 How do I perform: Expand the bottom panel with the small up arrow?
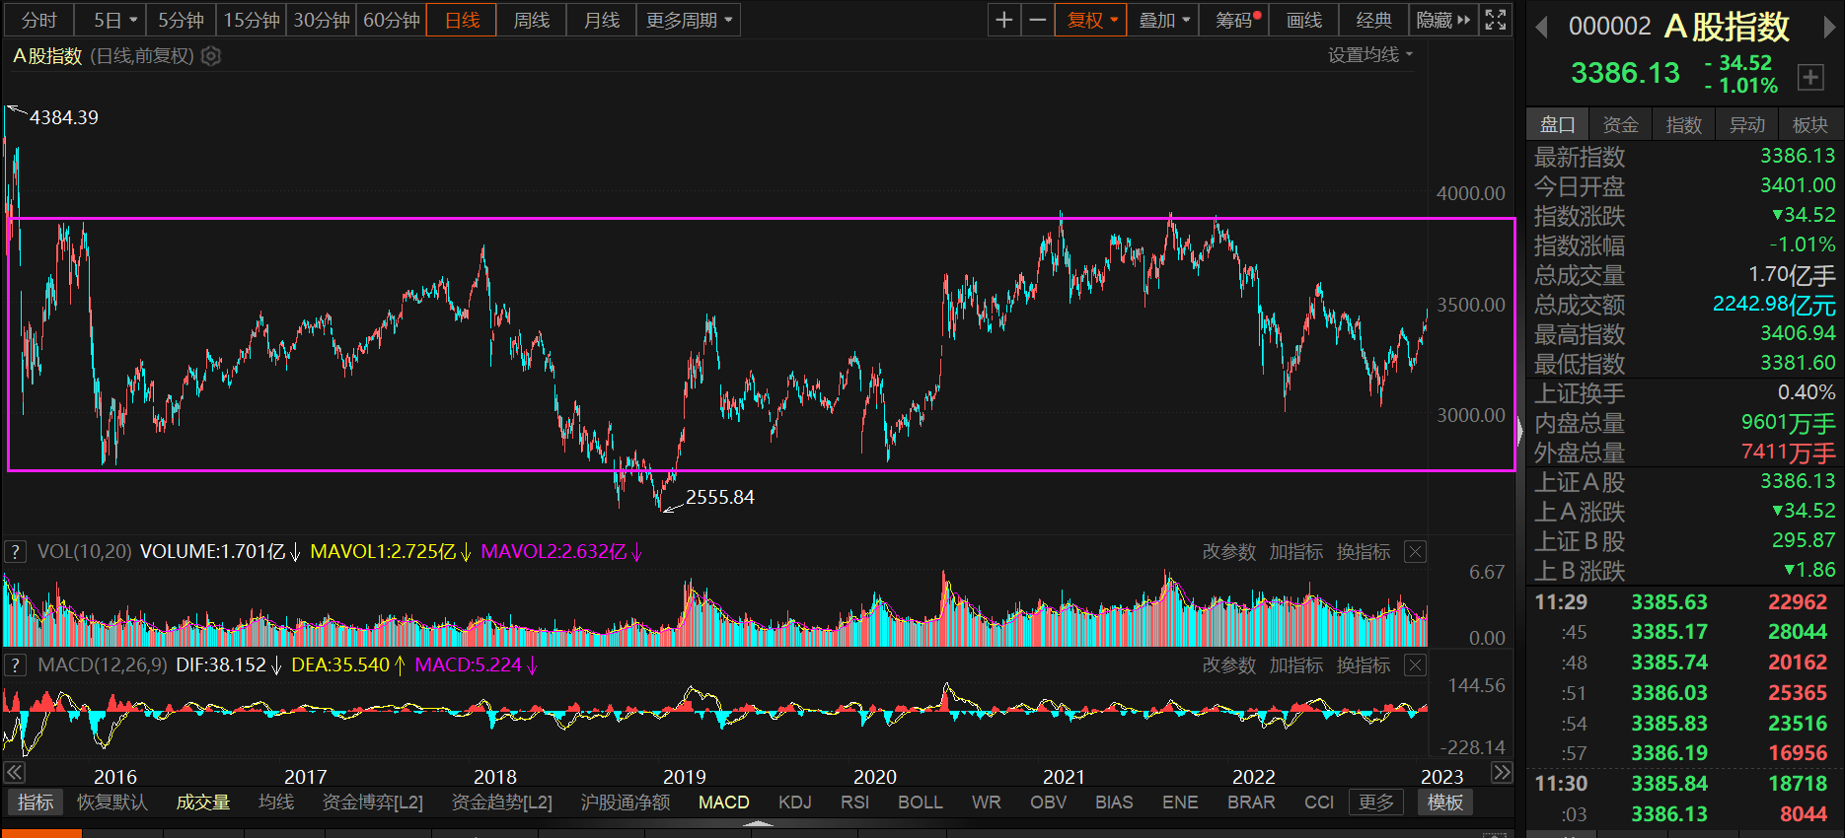(758, 822)
